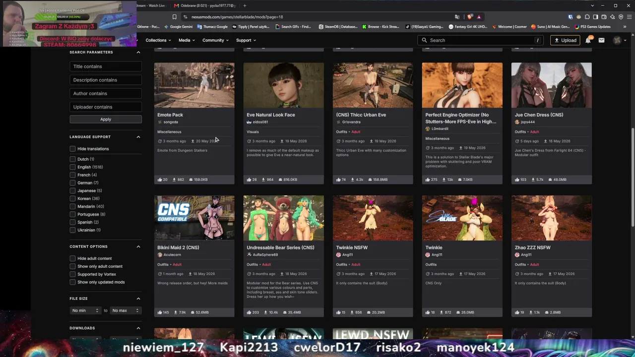Click the Acutecorn author avatar
635x357 pixels.
[160, 255]
